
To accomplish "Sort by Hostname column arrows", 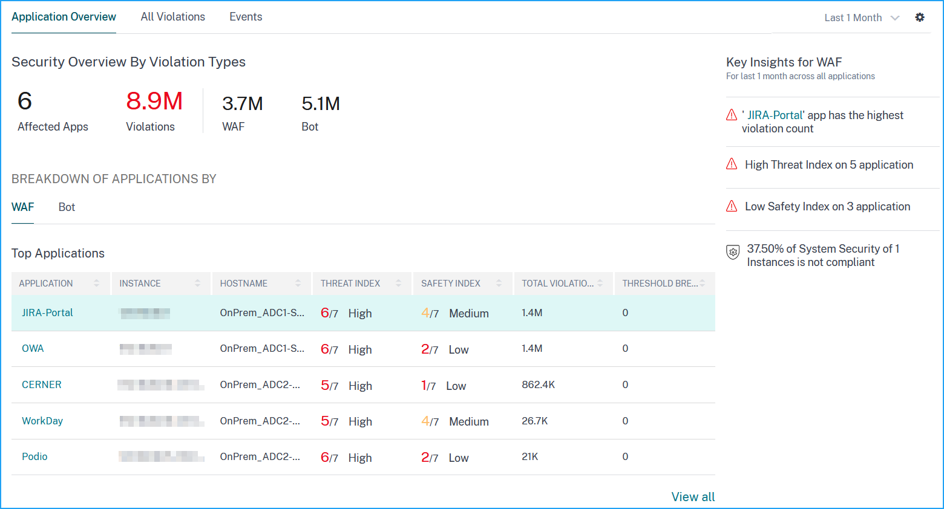I will tap(298, 283).
